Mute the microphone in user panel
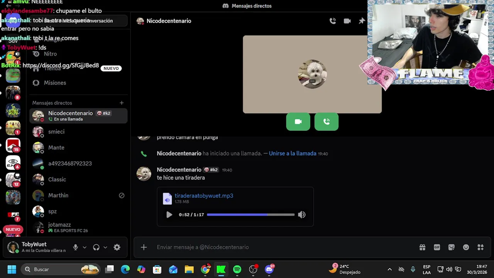Viewport: 494px width, 278px height. click(76, 247)
